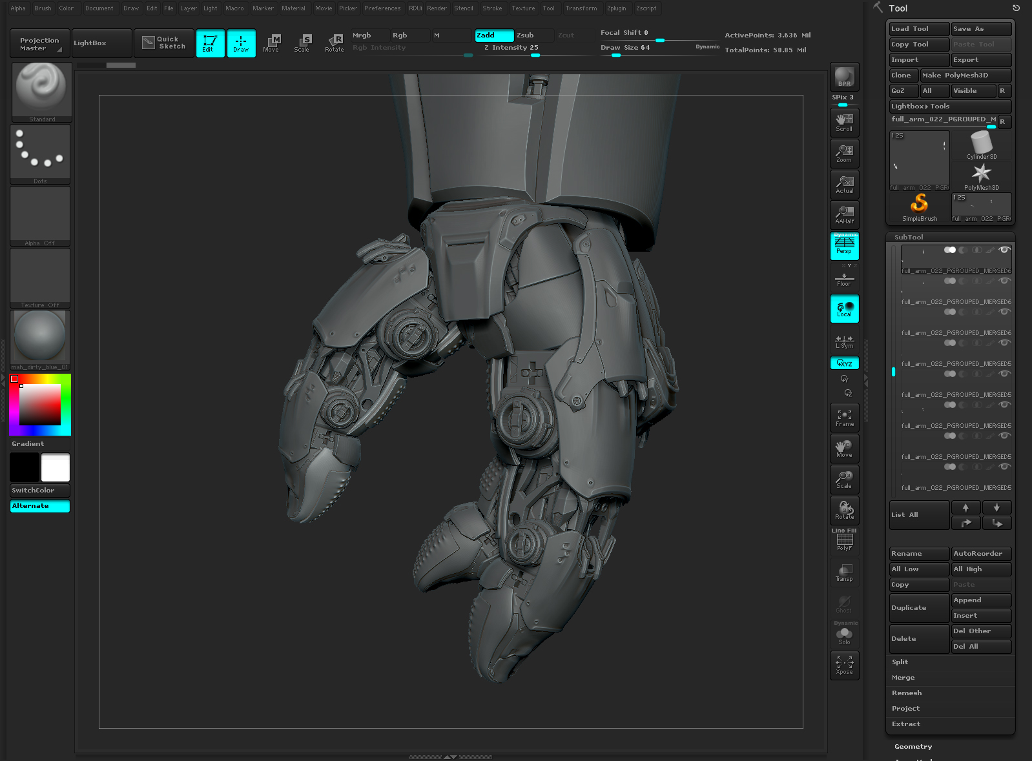Image resolution: width=1032 pixels, height=761 pixels.
Task: Select the white secondary color swatch
Action: pos(56,467)
